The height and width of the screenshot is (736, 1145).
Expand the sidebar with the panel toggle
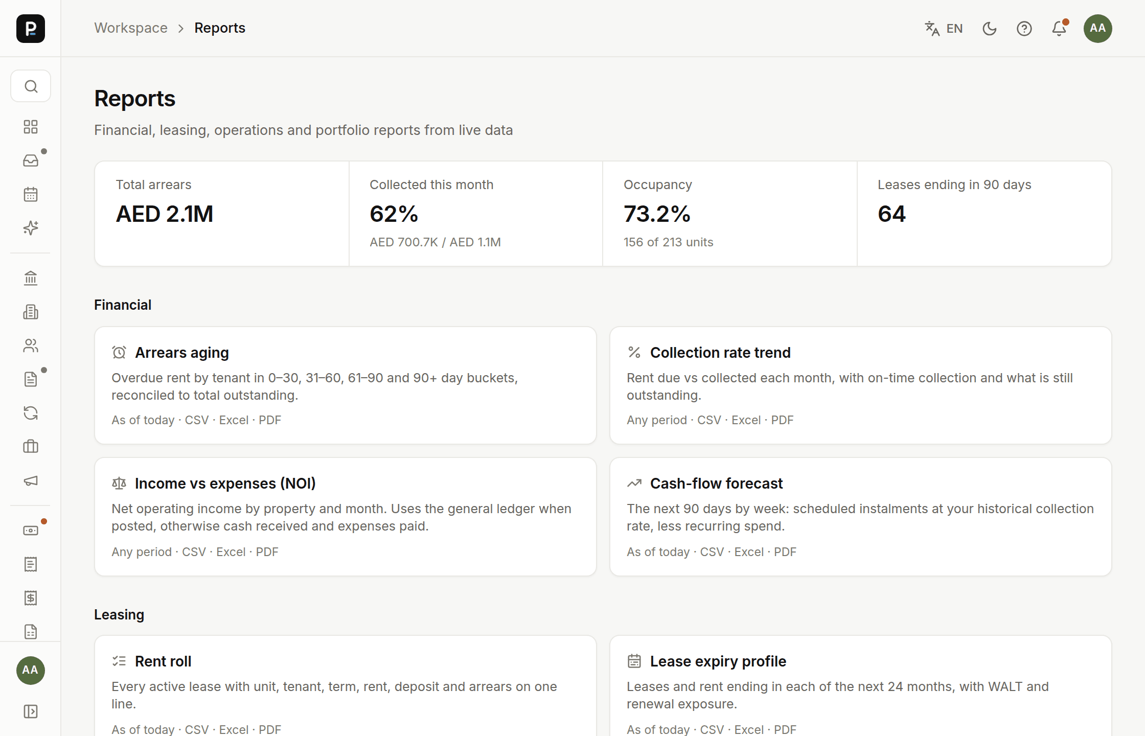(31, 711)
